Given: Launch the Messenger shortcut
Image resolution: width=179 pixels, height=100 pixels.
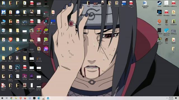Looking at the screenshot, I should pos(46,49).
